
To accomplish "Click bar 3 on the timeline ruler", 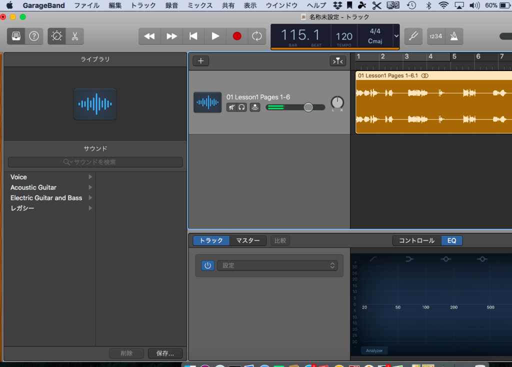I will coord(406,56).
